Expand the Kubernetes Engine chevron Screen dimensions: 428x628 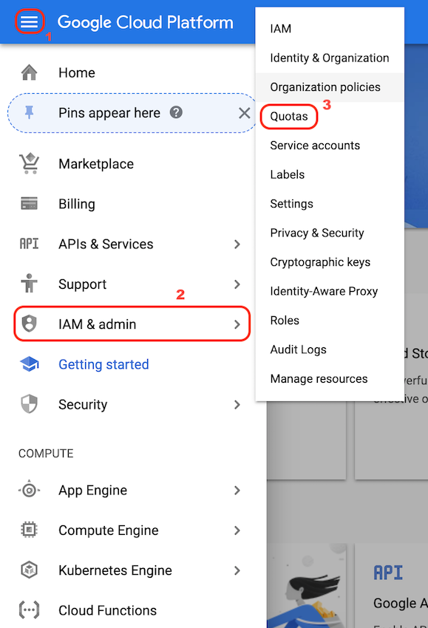point(237,570)
